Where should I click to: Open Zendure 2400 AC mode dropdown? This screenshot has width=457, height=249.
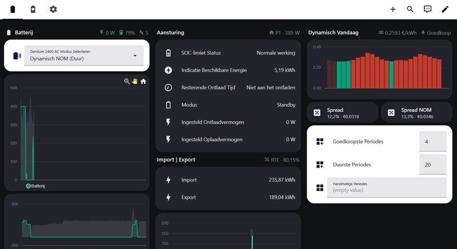pos(84,55)
